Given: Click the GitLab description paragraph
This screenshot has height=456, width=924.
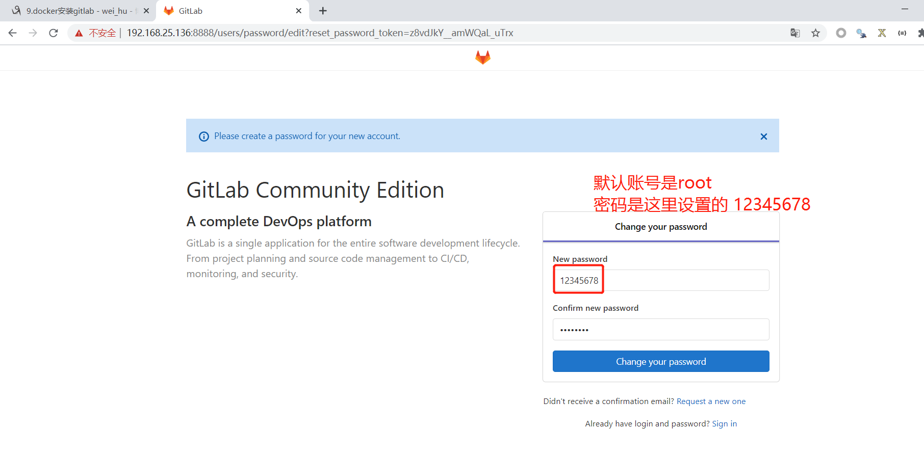Looking at the screenshot, I should (353, 258).
